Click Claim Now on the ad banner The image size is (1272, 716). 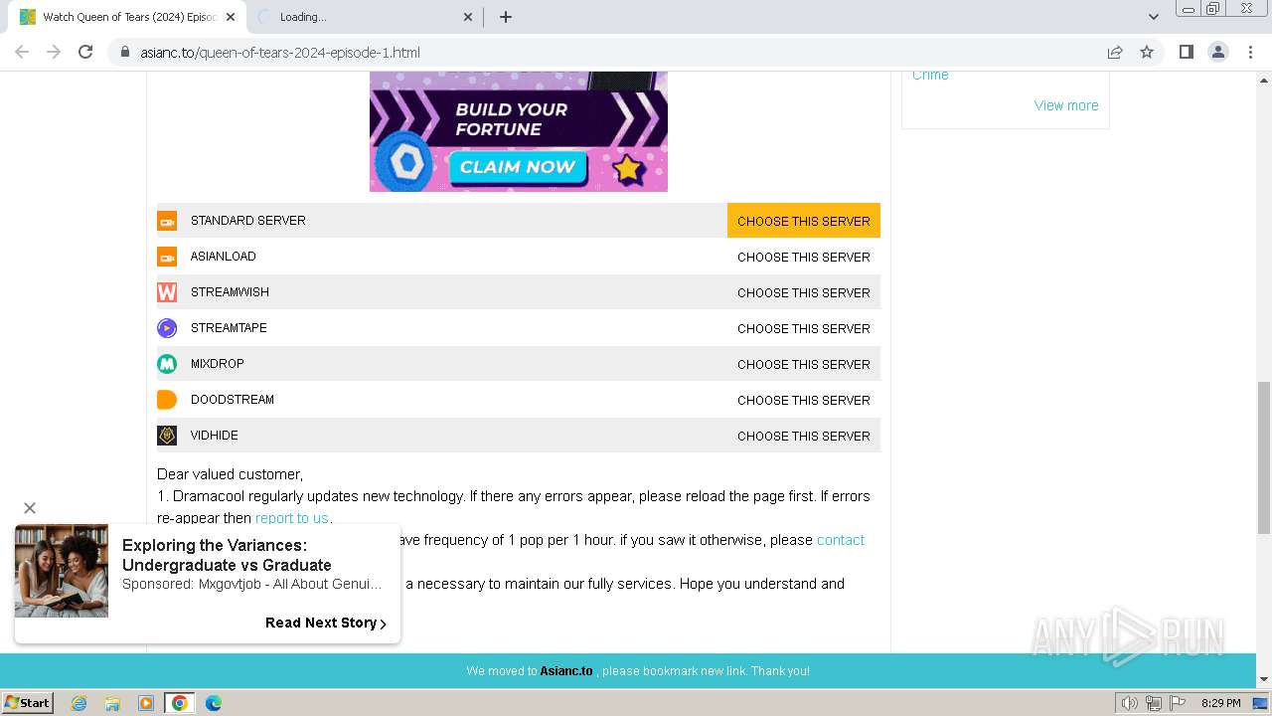[518, 167]
